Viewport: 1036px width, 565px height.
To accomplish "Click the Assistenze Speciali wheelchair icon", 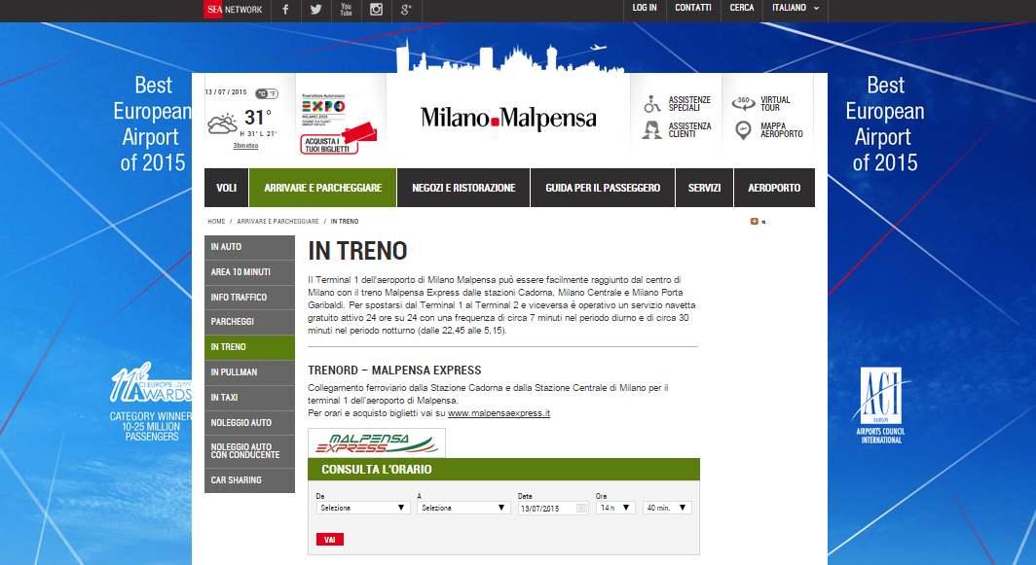I will [652, 103].
